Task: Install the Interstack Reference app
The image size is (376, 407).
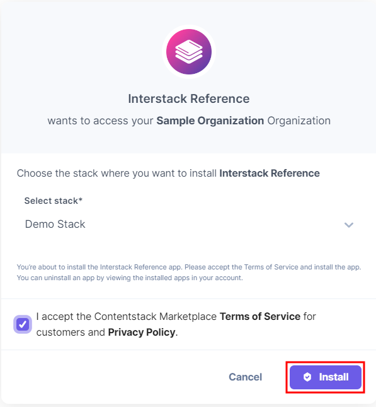Action: (326, 377)
